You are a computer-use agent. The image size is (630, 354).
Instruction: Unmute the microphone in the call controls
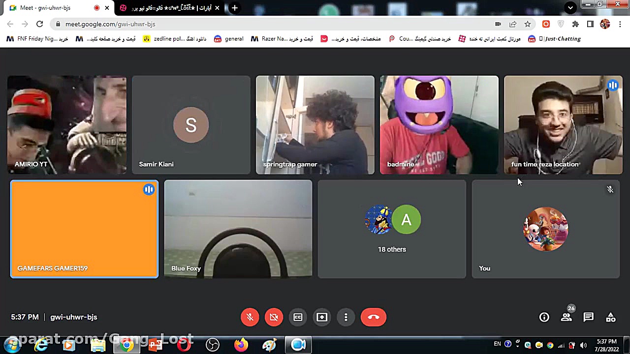click(250, 317)
